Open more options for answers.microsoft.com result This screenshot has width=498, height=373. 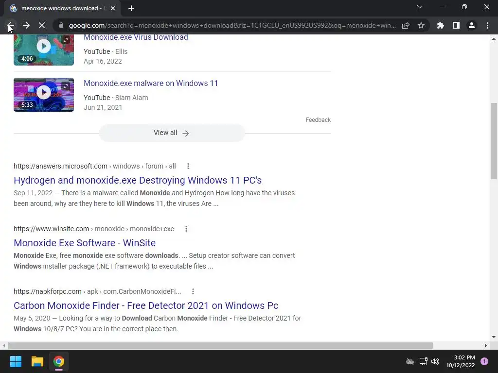tap(188, 166)
